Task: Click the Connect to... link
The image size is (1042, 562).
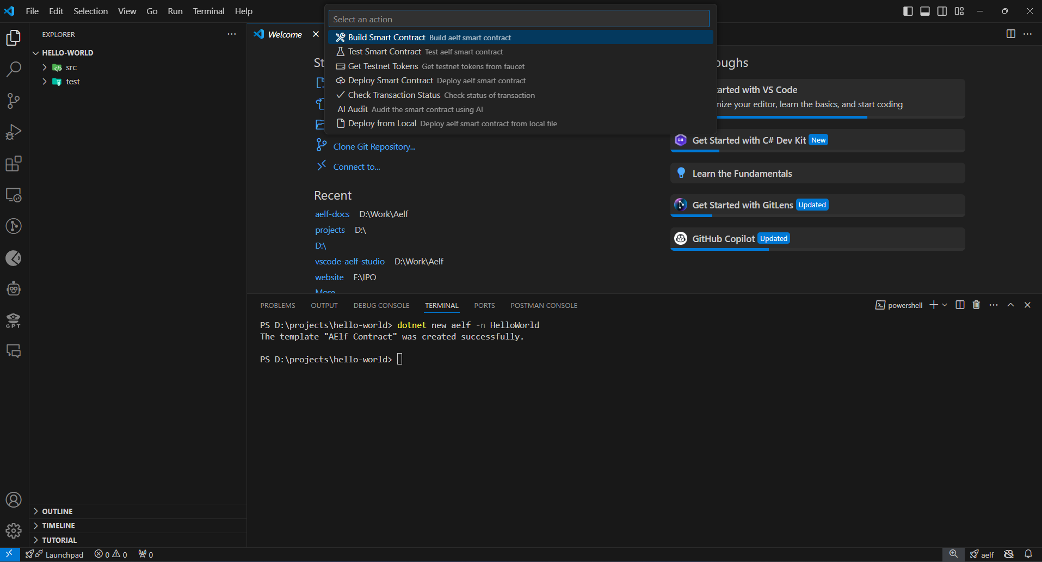Action: (356, 167)
